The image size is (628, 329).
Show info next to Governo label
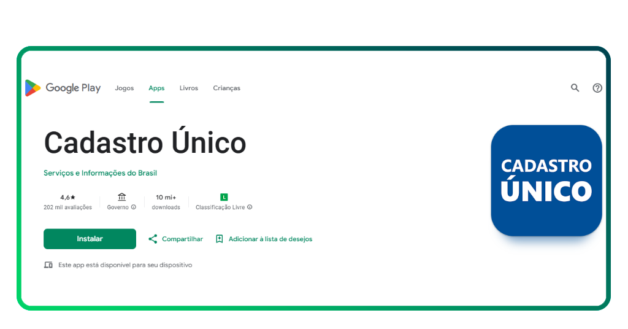[134, 207]
